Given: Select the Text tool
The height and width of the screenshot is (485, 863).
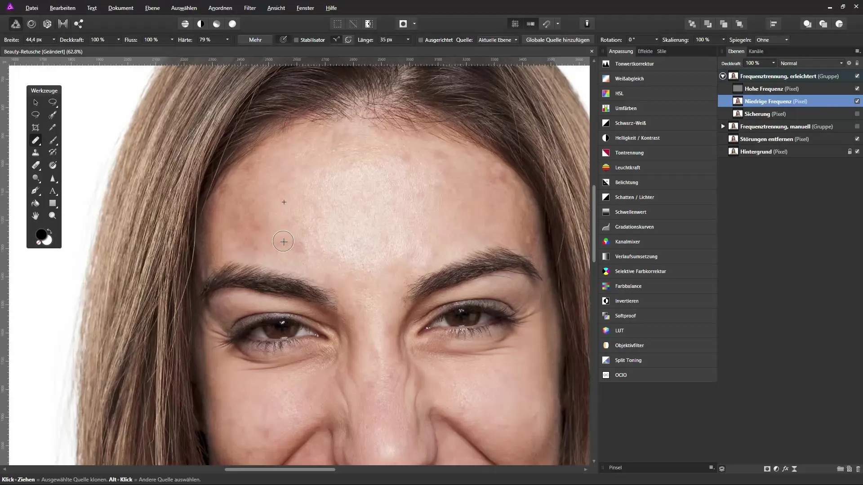Looking at the screenshot, I should pyautogui.click(x=53, y=190).
